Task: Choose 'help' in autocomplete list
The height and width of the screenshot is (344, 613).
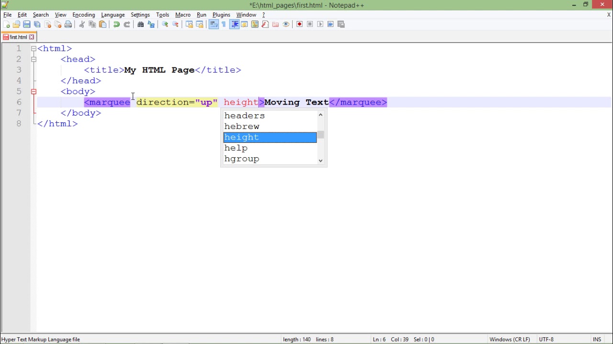Action: [270, 148]
